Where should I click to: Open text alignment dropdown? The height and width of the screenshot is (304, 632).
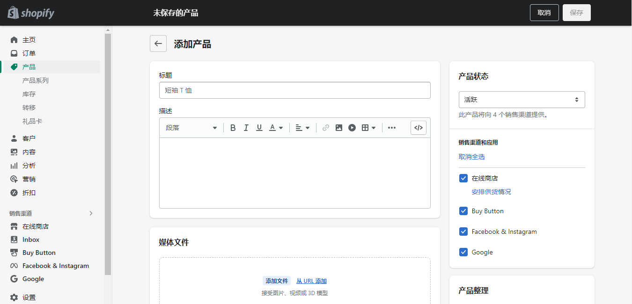point(302,128)
